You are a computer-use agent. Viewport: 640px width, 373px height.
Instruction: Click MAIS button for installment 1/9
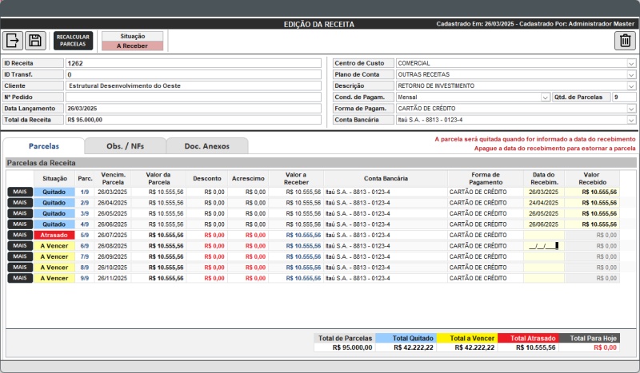click(x=20, y=192)
